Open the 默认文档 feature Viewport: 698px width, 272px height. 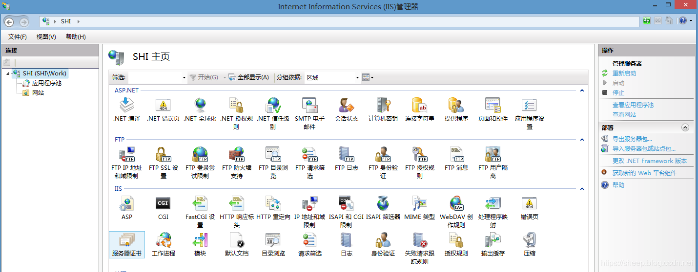(237, 244)
